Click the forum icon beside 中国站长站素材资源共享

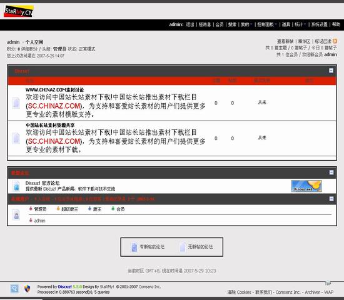pyautogui.click(x=16, y=138)
